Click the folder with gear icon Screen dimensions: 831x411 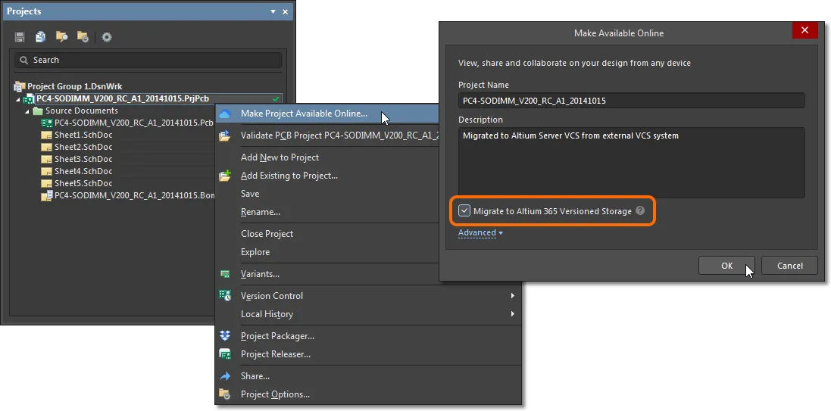[x=83, y=37]
